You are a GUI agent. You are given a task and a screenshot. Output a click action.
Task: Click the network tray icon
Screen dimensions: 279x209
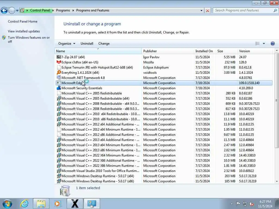(245, 204)
